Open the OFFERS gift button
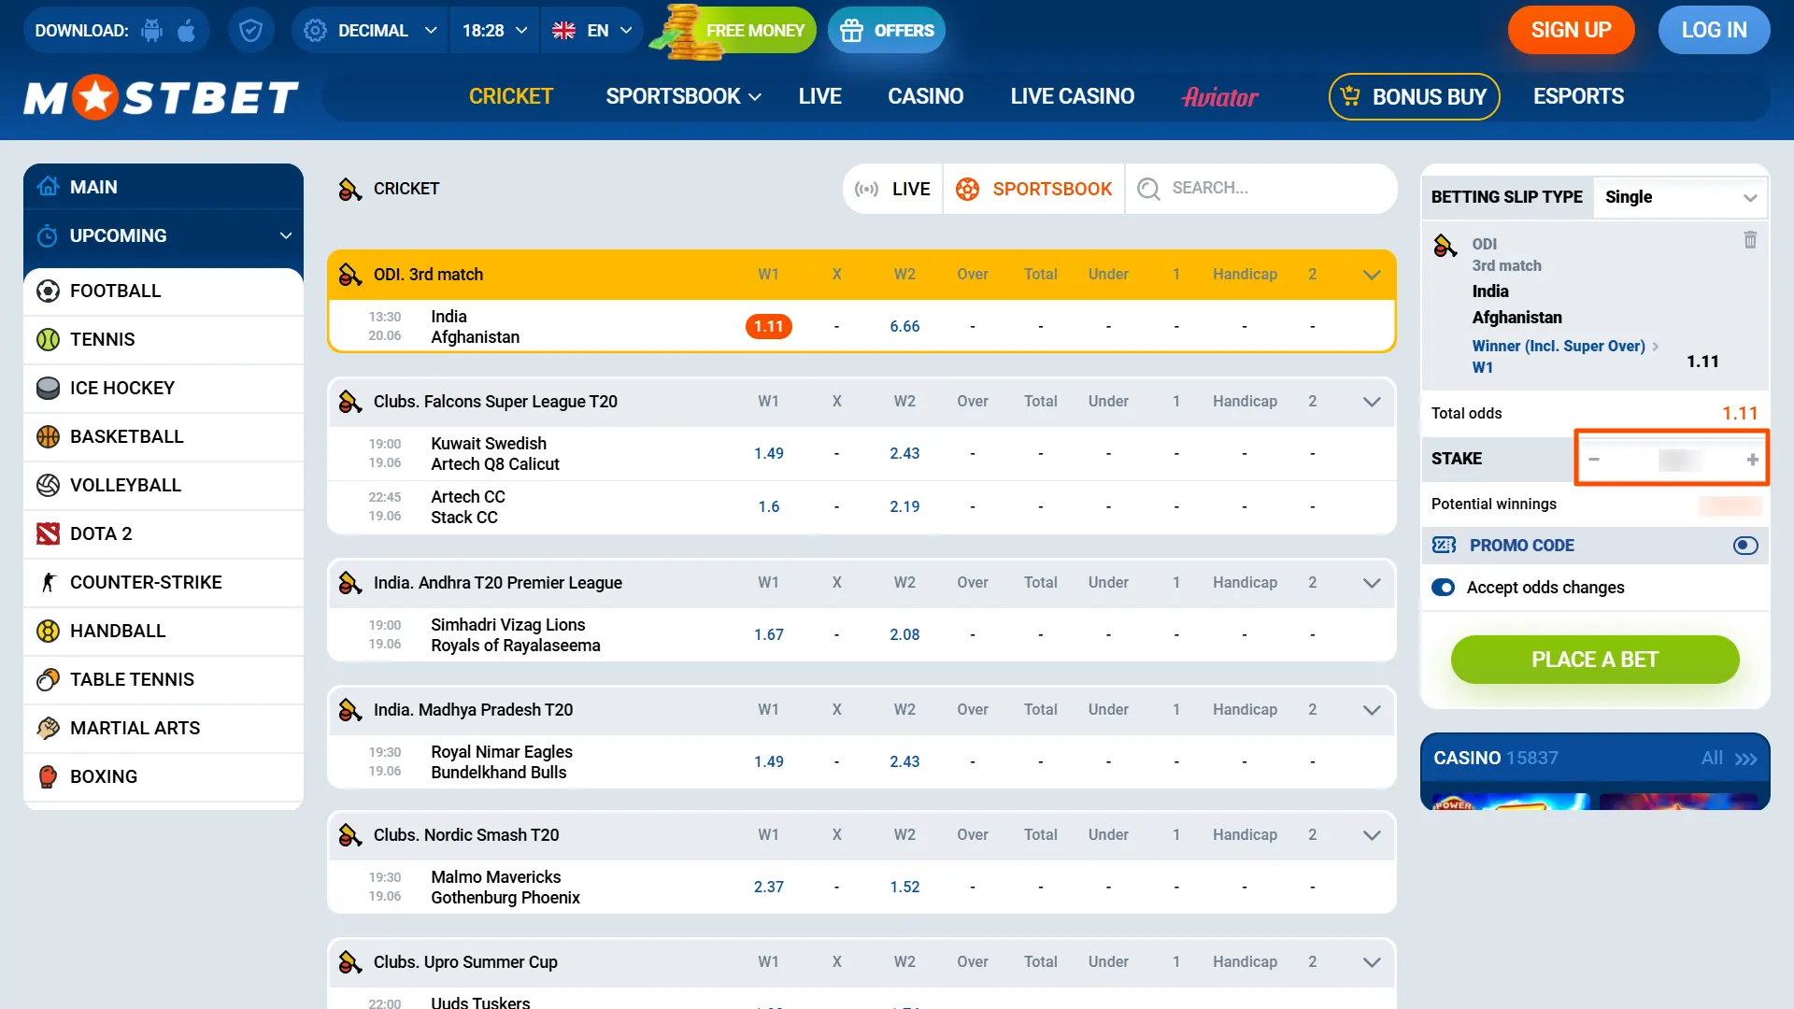Viewport: 1794px width, 1009px height. point(887,31)
